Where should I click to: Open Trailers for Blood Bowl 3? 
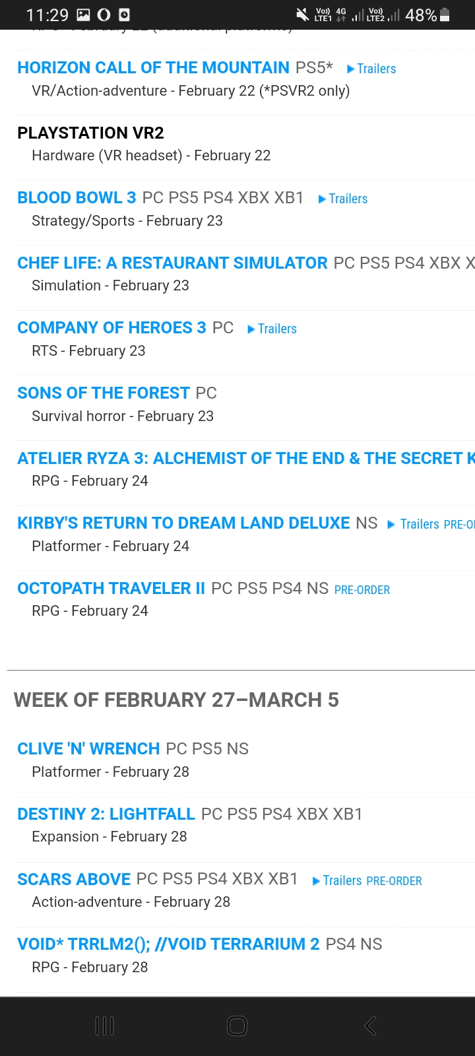343,199
